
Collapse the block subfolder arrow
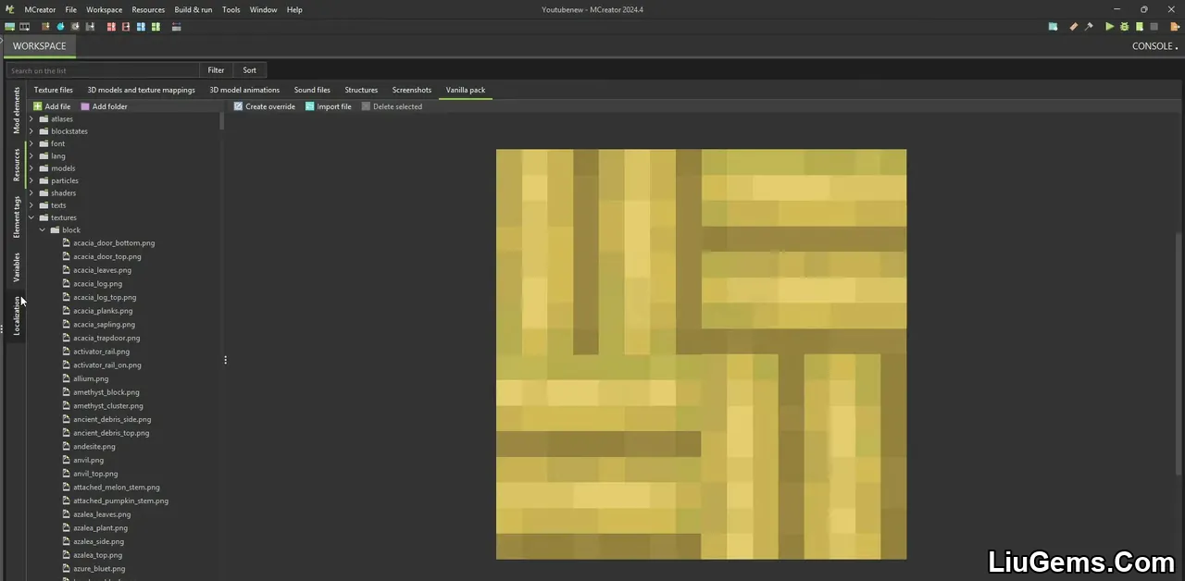click(43, 229)
